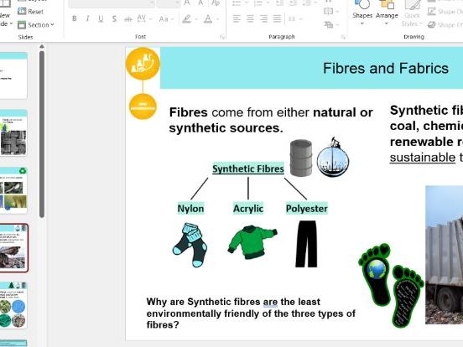Select slide thumbnail with woven fabric photo
This screenshot has height=347, width=463.
[x=13, y=132]
